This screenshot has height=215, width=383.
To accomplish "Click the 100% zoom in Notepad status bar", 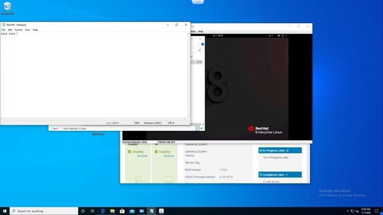I will (137, 123).
